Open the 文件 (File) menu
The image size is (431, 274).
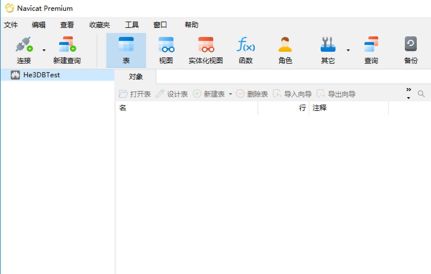[x=11, y=25]
